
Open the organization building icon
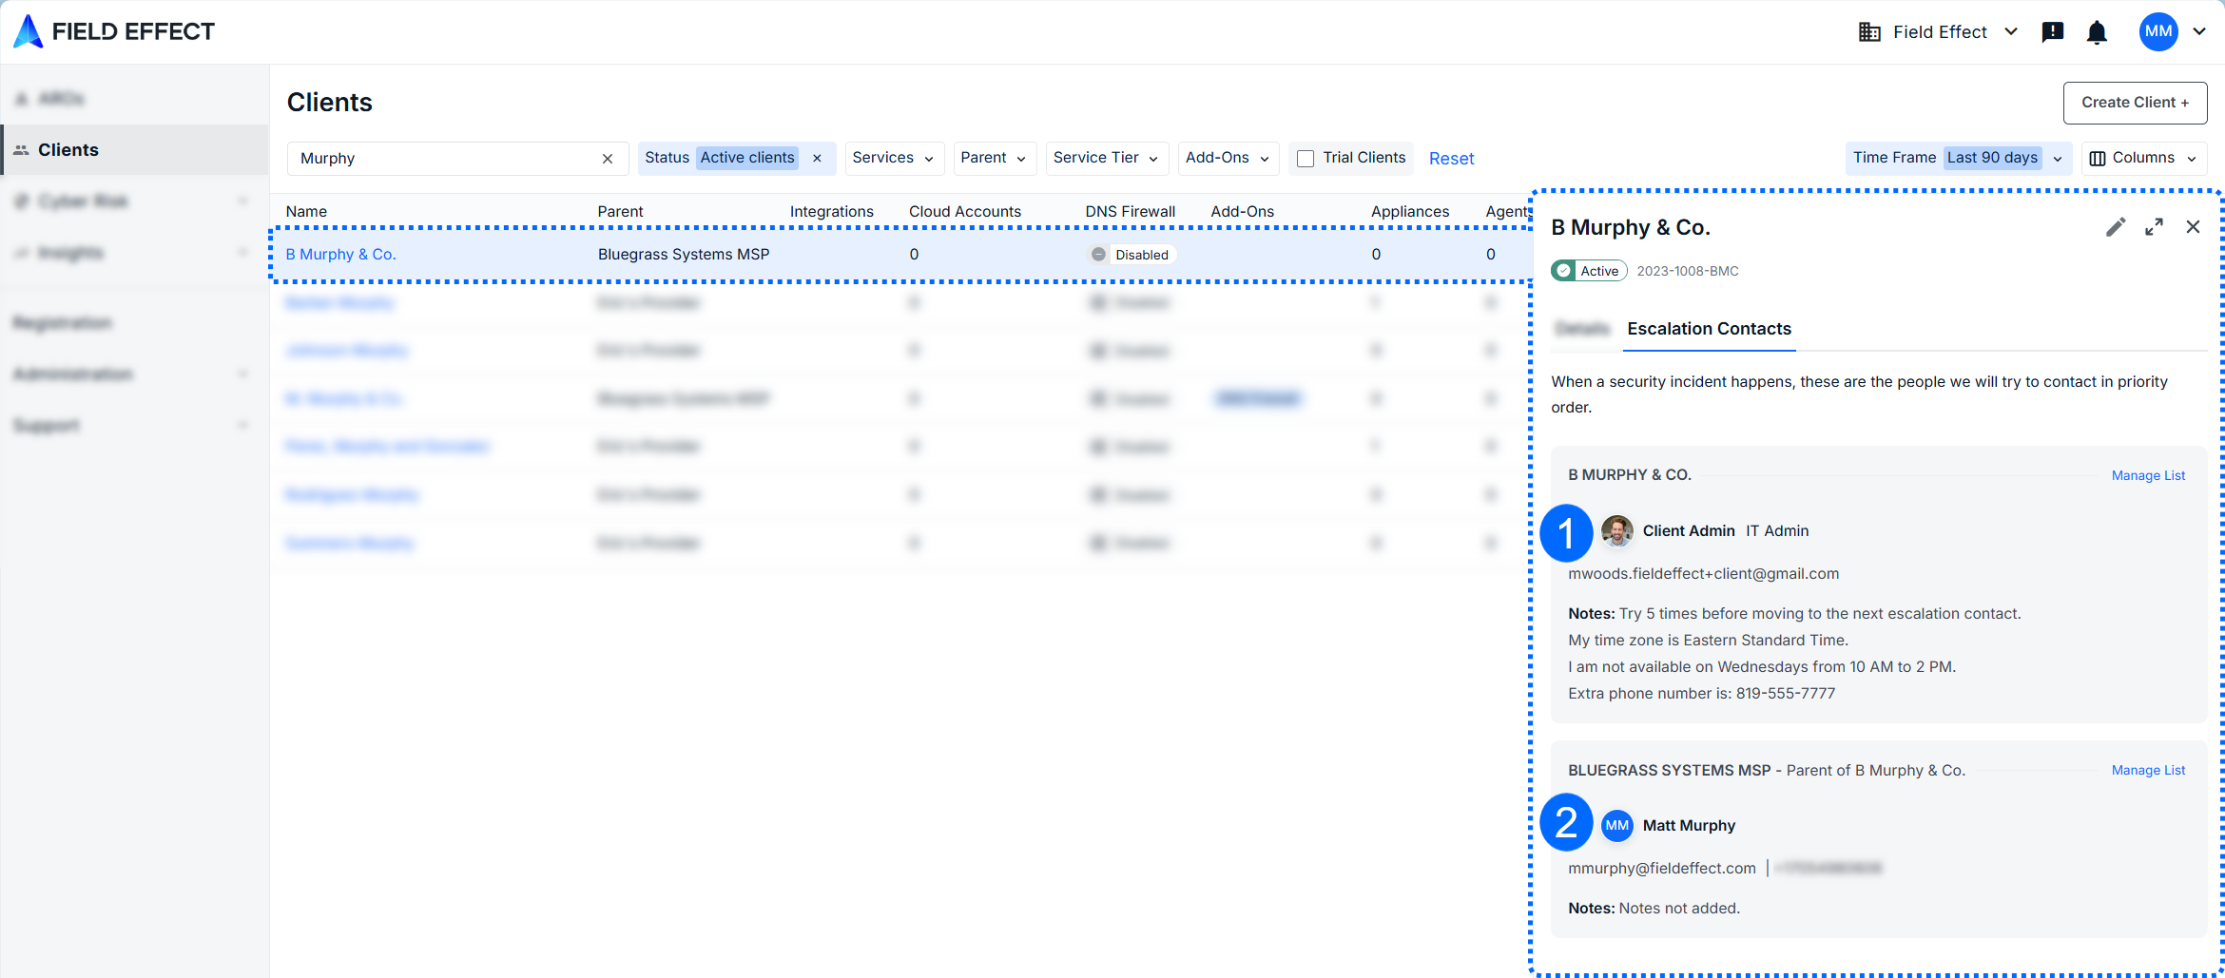click(1869, 32)
